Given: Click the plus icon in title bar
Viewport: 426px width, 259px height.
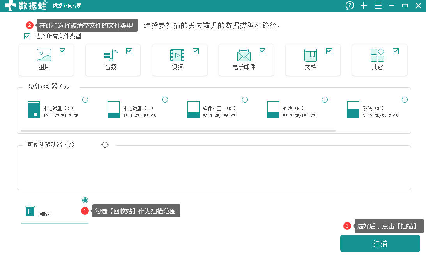Looking at the screenshot, I should tap(364, 6).
